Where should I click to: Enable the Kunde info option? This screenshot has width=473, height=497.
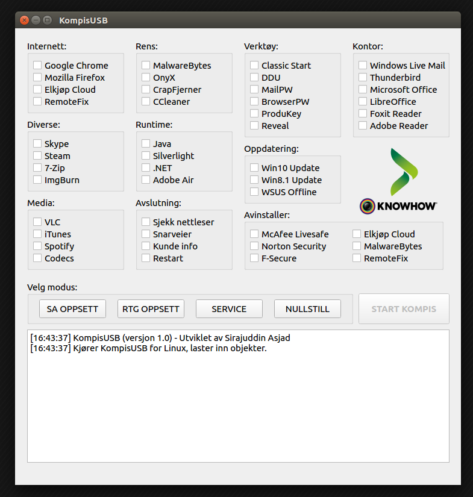pos(146,246)
